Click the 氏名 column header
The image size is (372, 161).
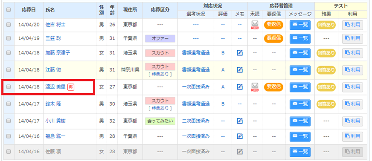click(50, 10)
